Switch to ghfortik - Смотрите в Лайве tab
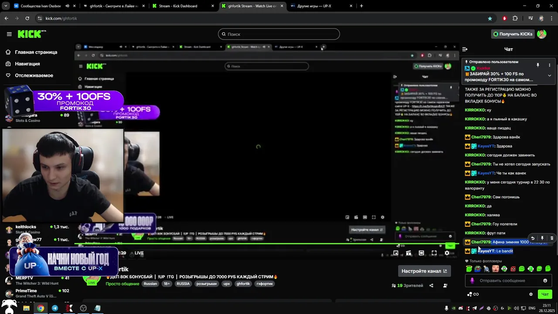558x314 pixels. [113, 6]
